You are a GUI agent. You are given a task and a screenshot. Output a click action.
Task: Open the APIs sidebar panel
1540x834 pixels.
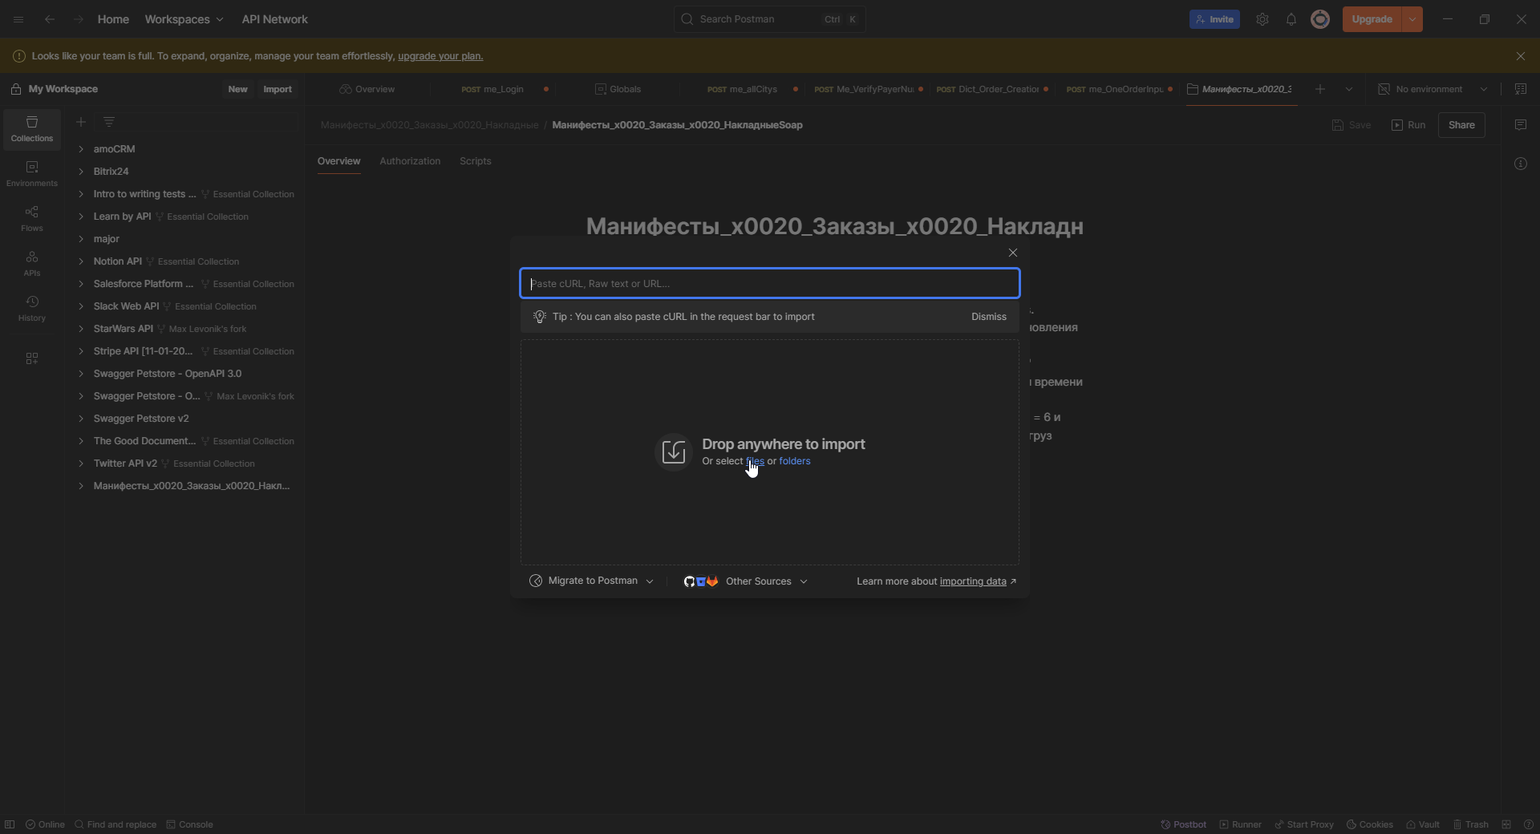[x=32, y=264]
